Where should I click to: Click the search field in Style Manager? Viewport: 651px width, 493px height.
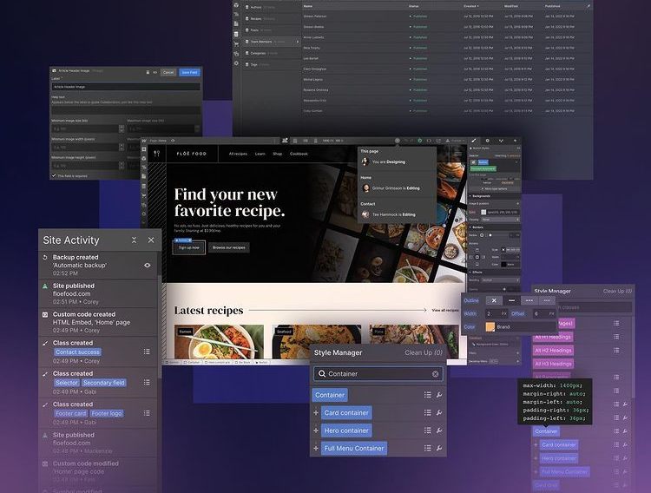(x=378, y=374)
